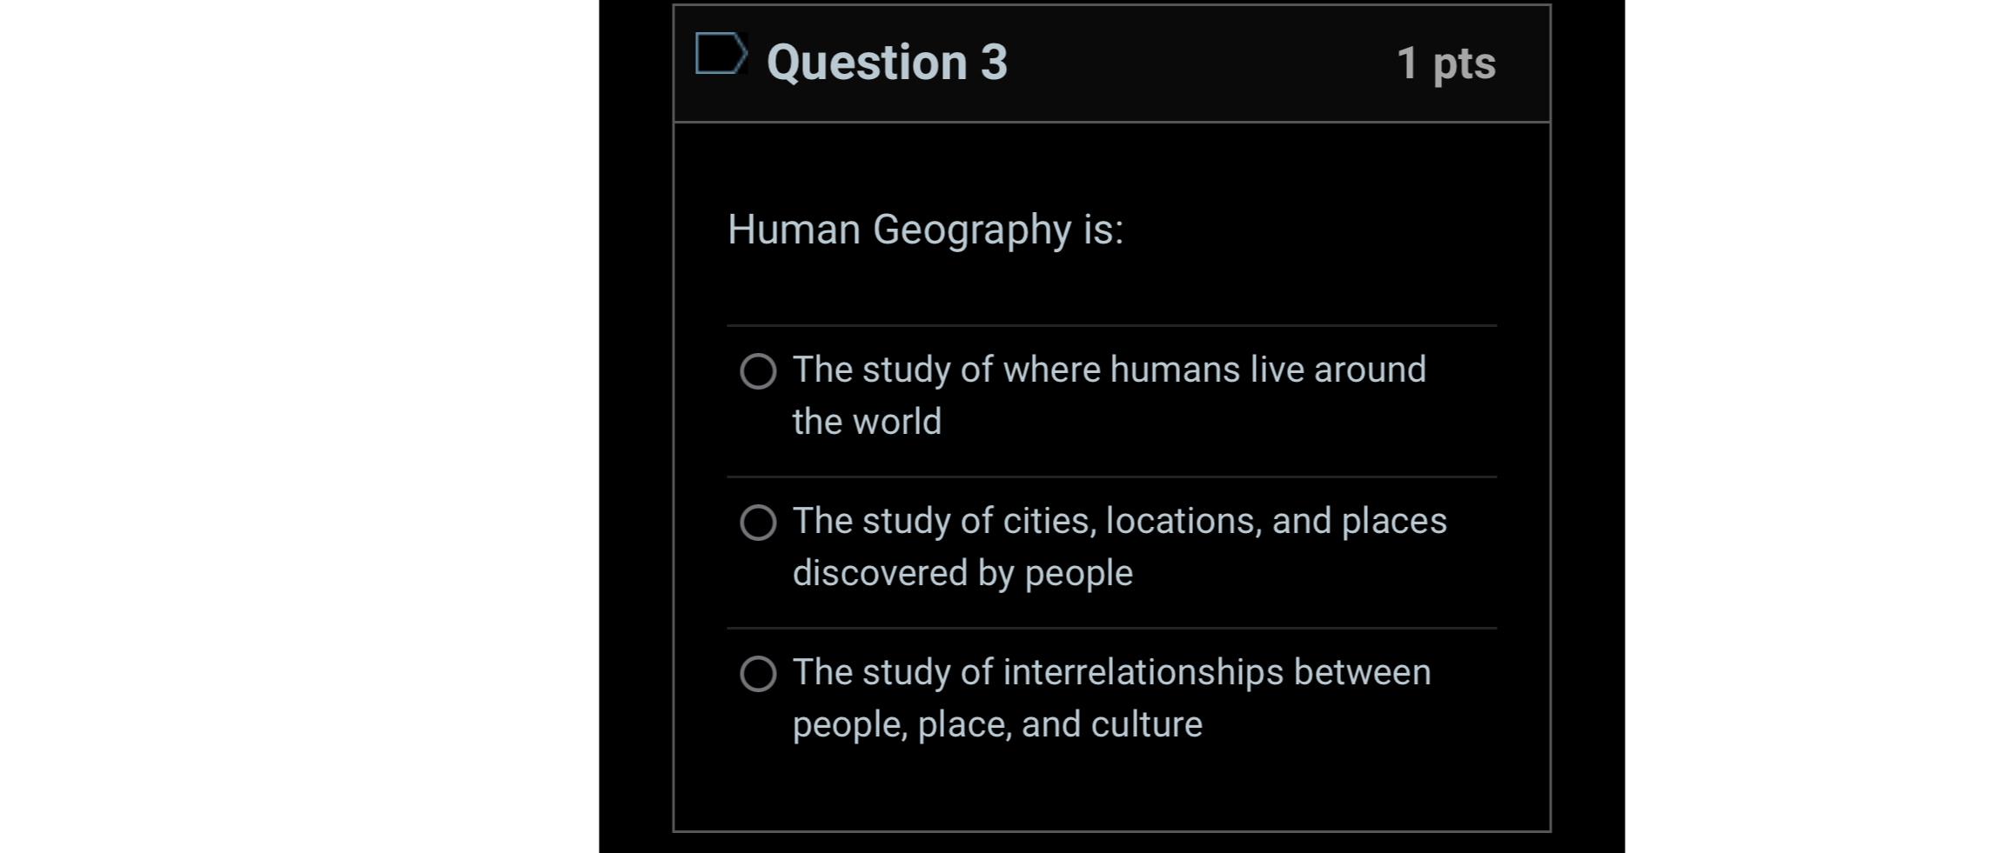1998x853 pixels.
Task: Click the 'Human Geography is:' prompt text
Action: (x=925, y=230)
